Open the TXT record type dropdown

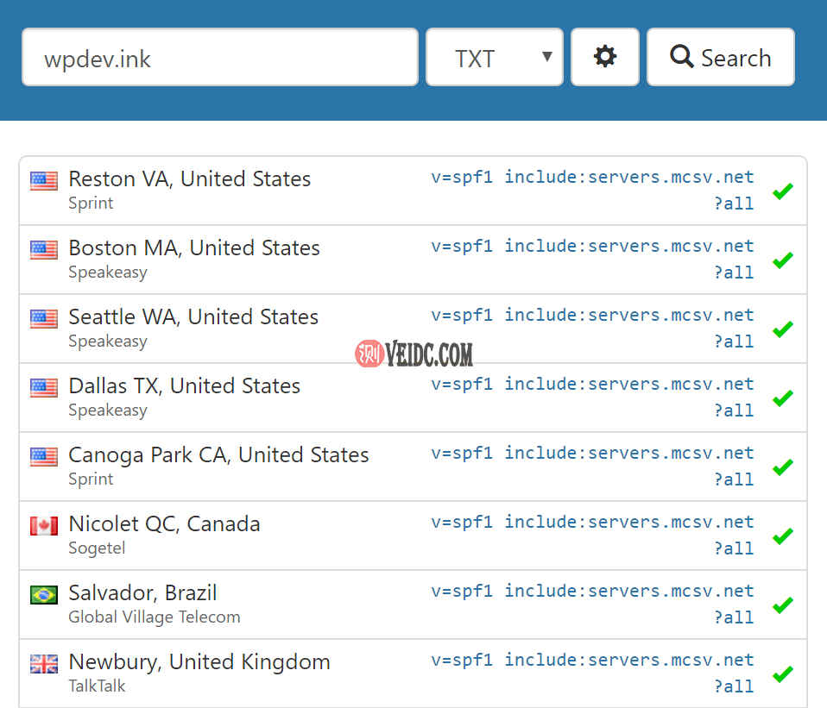[x=495, y=58]
